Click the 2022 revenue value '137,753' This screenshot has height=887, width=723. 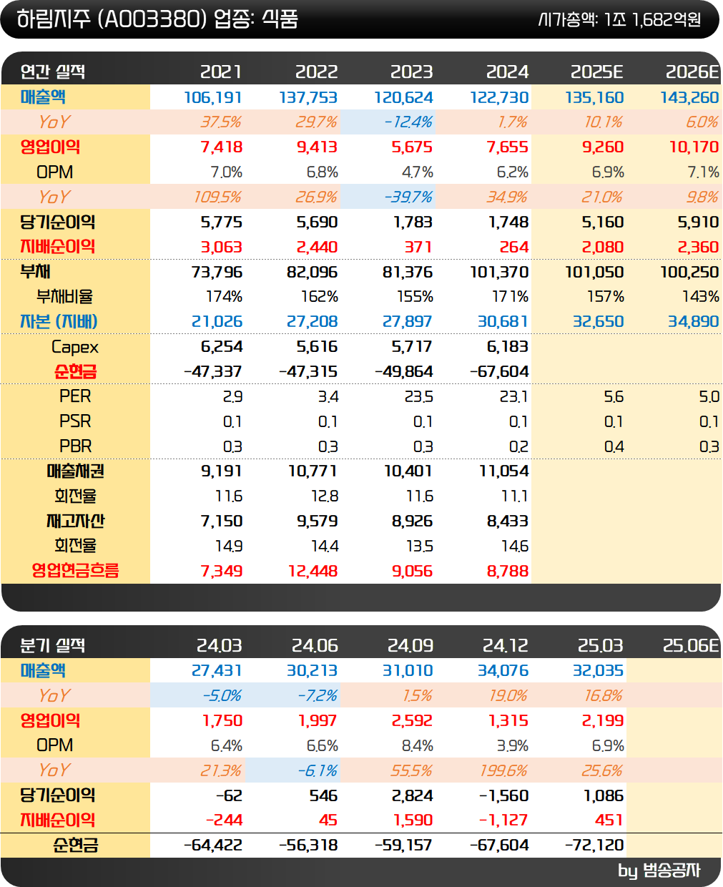(x=308, y=97)
